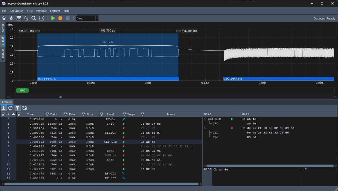Screen dimensions: 338x191
Task: Click the orange record button
Action: click(60, 18)
